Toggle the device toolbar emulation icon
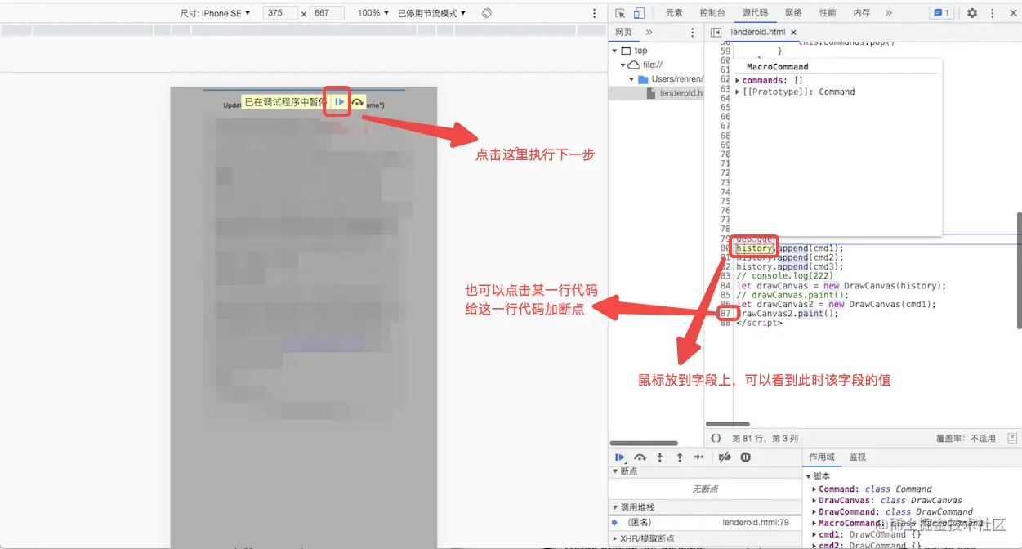This screenshot has height=549, width=1022. point(639,13)
